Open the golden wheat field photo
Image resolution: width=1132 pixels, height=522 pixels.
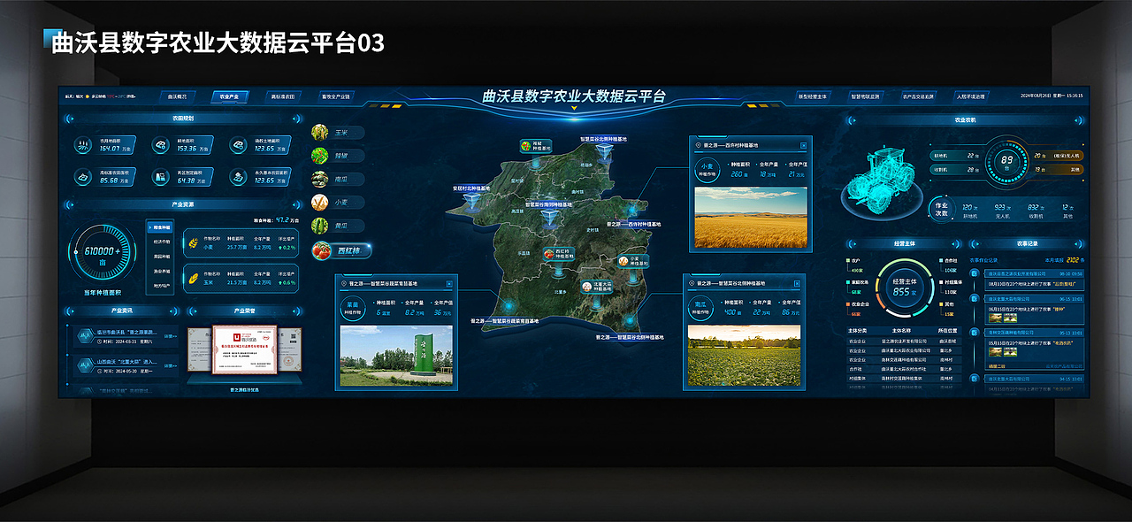[751, 217]
